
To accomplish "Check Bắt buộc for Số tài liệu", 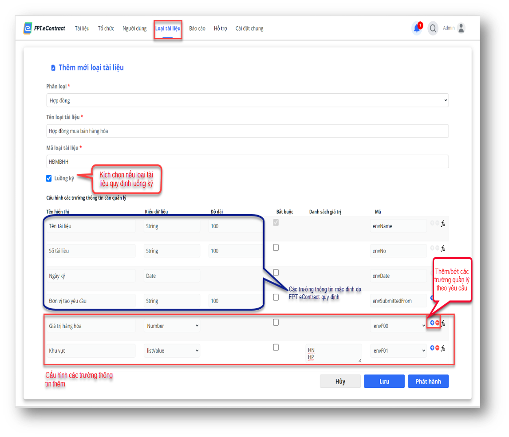I will (x=276, y=248).
